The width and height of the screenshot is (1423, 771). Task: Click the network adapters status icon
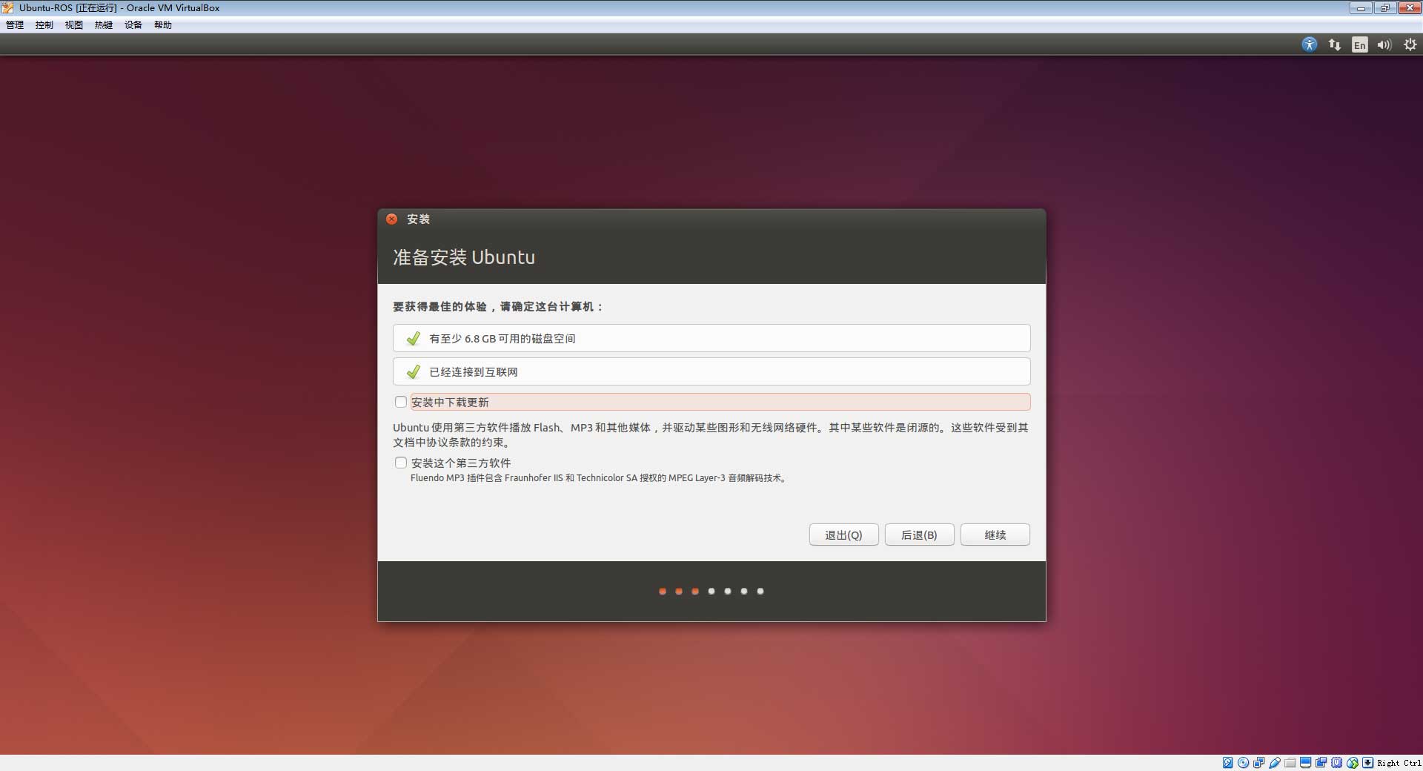(x=1259, y=763)
